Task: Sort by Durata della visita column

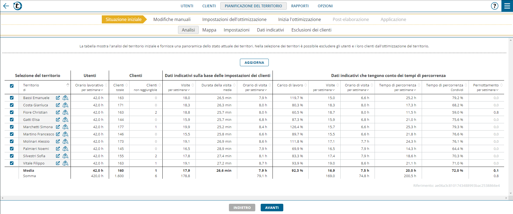Action: coord(234,85)
